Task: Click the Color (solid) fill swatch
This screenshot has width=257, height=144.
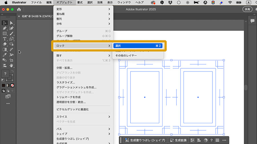Action: [x=3, y=85]
